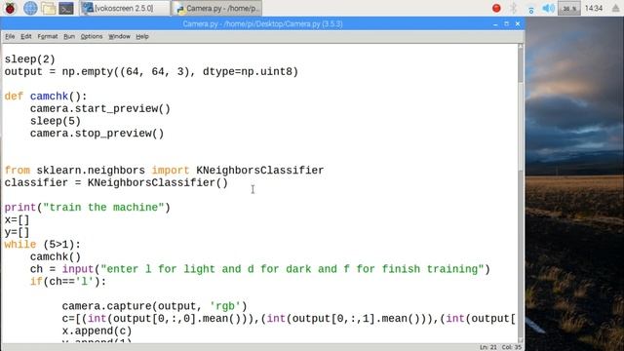
Task: Click the editor vertical scrollbar
Action: point(521,193)
